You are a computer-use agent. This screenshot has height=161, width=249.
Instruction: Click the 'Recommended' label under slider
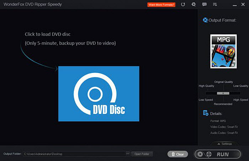pos(223,104)
